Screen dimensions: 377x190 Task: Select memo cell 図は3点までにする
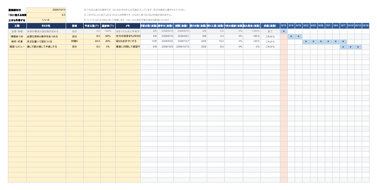pyautogui.click(x=128, y=42)
